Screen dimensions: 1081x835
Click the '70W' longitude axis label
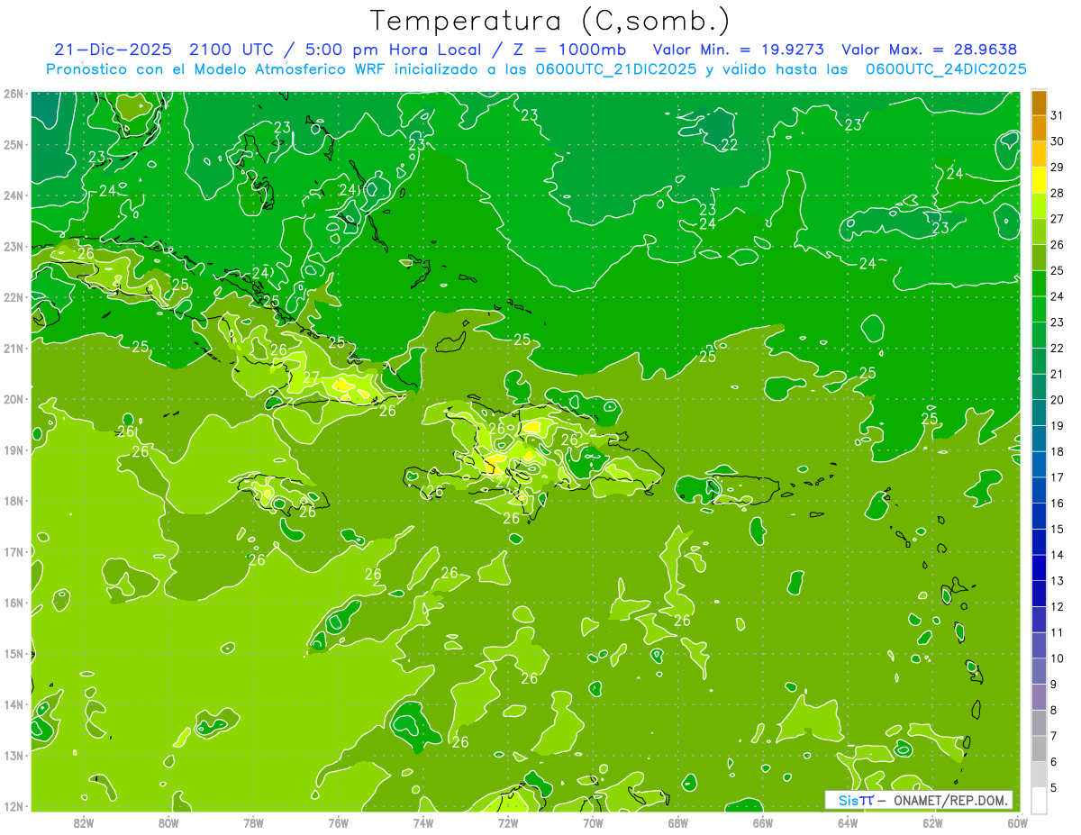(x=593, y=822)
